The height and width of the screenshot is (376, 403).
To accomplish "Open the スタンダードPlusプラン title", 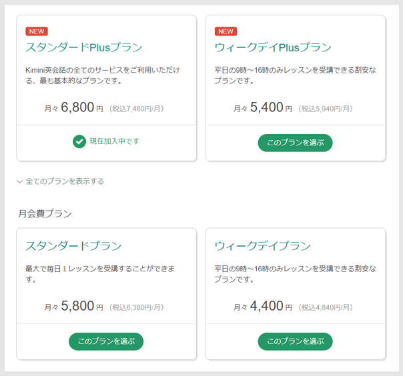I will click(84, 47).
